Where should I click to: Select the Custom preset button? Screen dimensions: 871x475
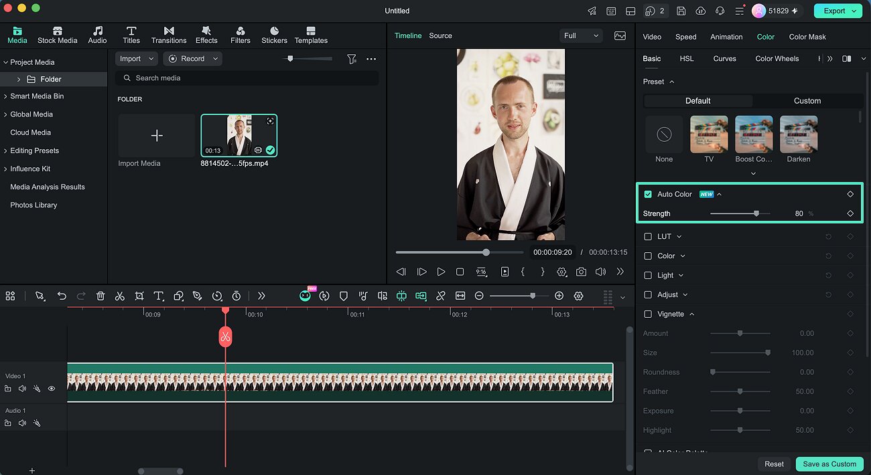pos(807,101)
